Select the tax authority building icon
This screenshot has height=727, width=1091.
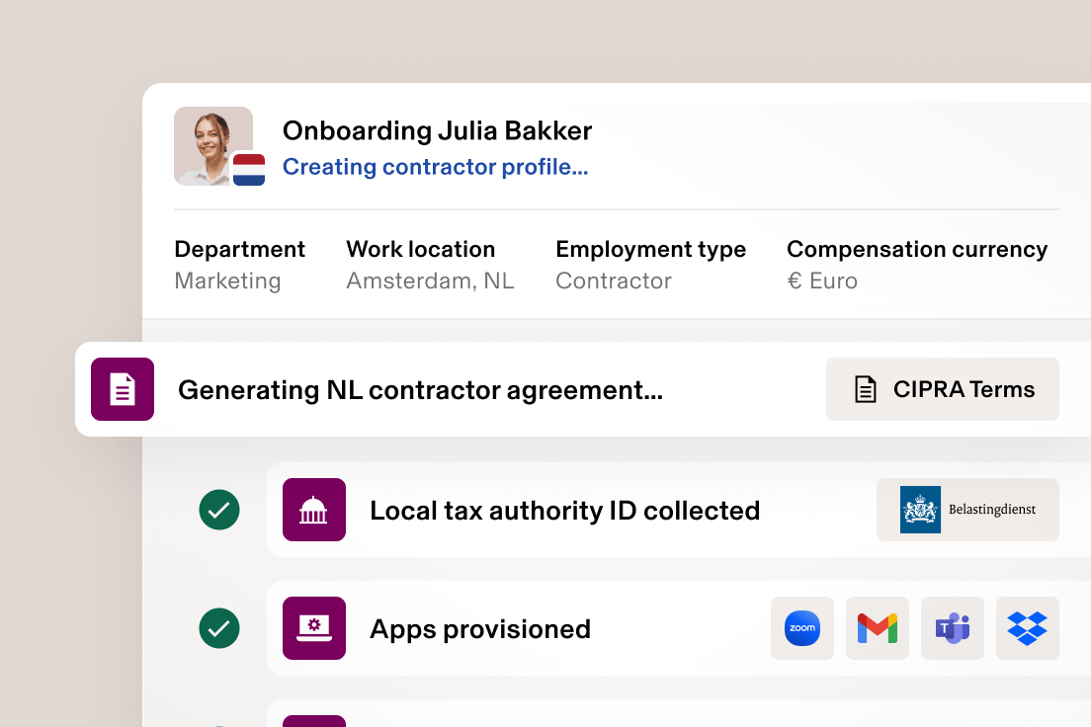(x=313, y=510)
